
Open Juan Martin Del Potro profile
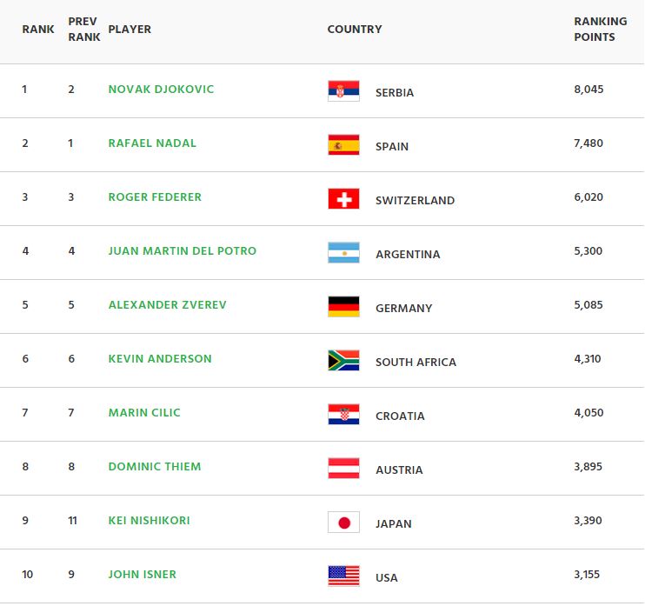pyautogui.click(x=183, y=251)
